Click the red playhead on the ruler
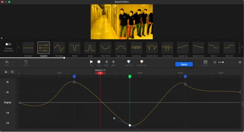The width and height of the screenshot is (244, 132). (100, 73)
